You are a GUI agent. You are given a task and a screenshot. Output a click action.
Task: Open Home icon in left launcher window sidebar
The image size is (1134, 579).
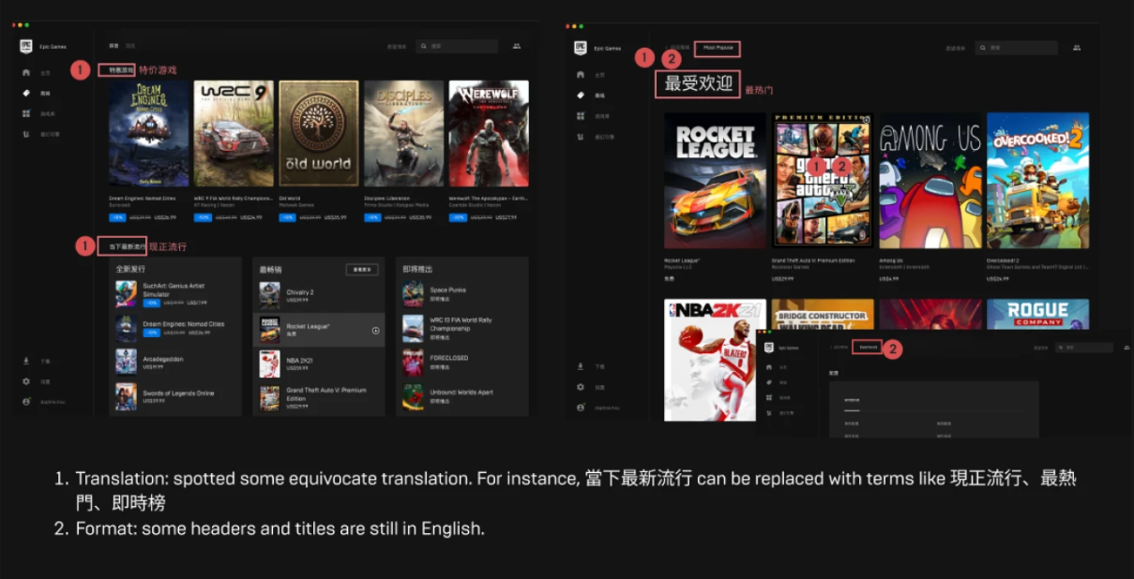[x=26, y=72]
